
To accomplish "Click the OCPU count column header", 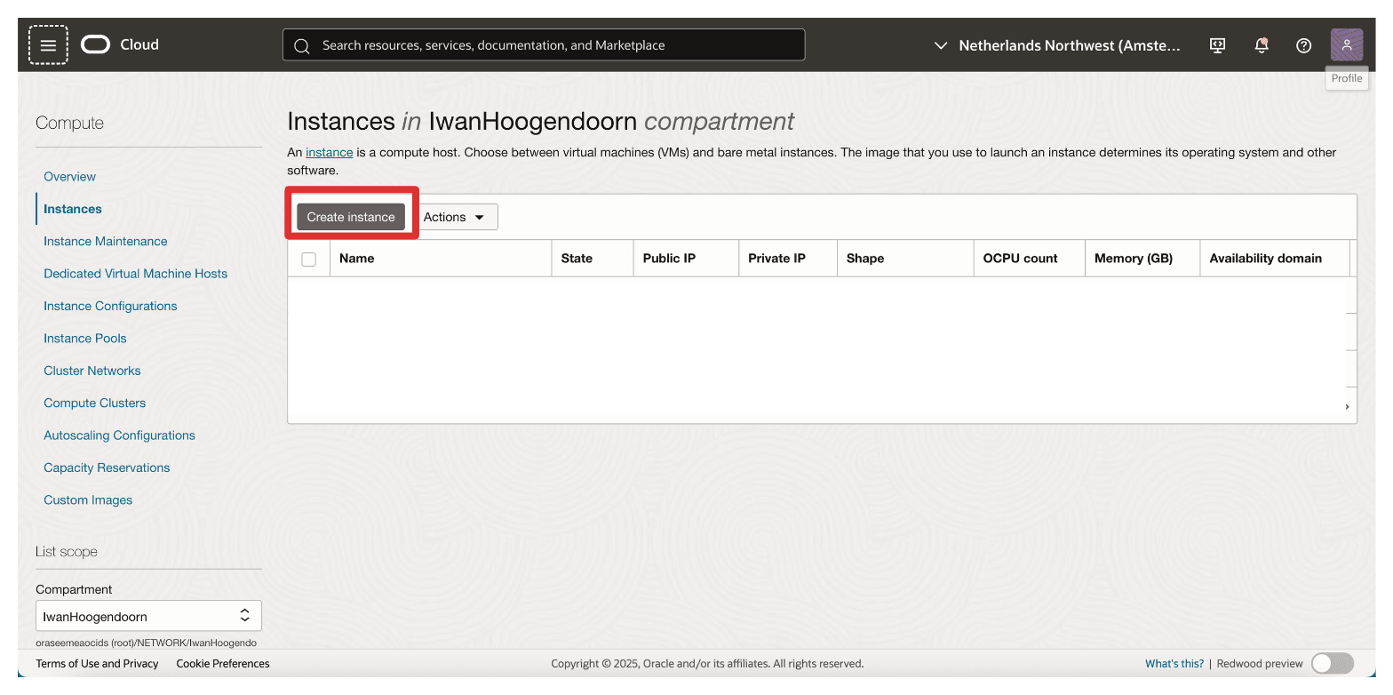I will point(1030,259).
